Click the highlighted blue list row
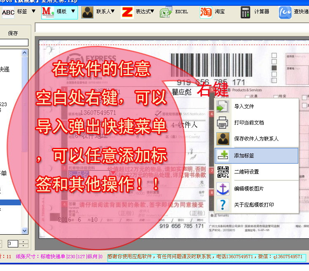309x271 pixels. tap(11, 202)
